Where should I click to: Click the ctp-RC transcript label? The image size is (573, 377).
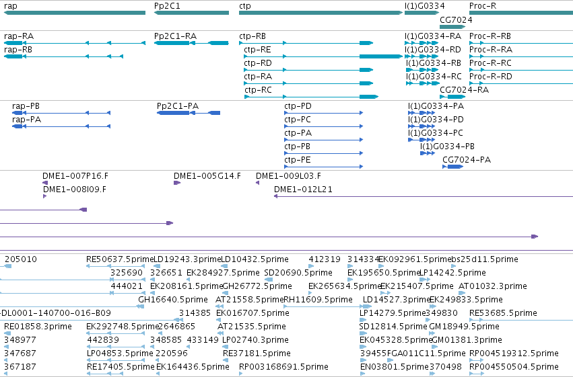point(258,90)
